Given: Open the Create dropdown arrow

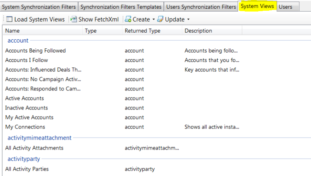Looking at the screenshot, I should tap(153, 19).
